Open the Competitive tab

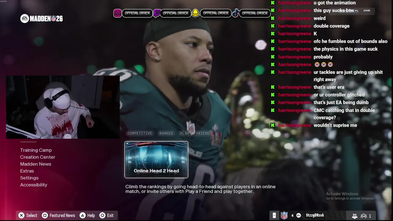coord(140,133)
